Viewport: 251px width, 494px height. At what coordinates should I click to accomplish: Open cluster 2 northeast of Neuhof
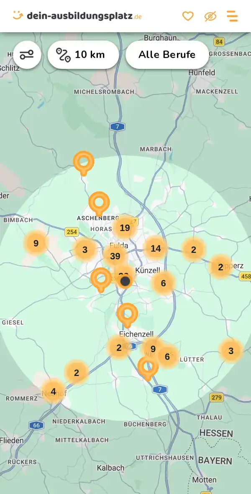77,373
